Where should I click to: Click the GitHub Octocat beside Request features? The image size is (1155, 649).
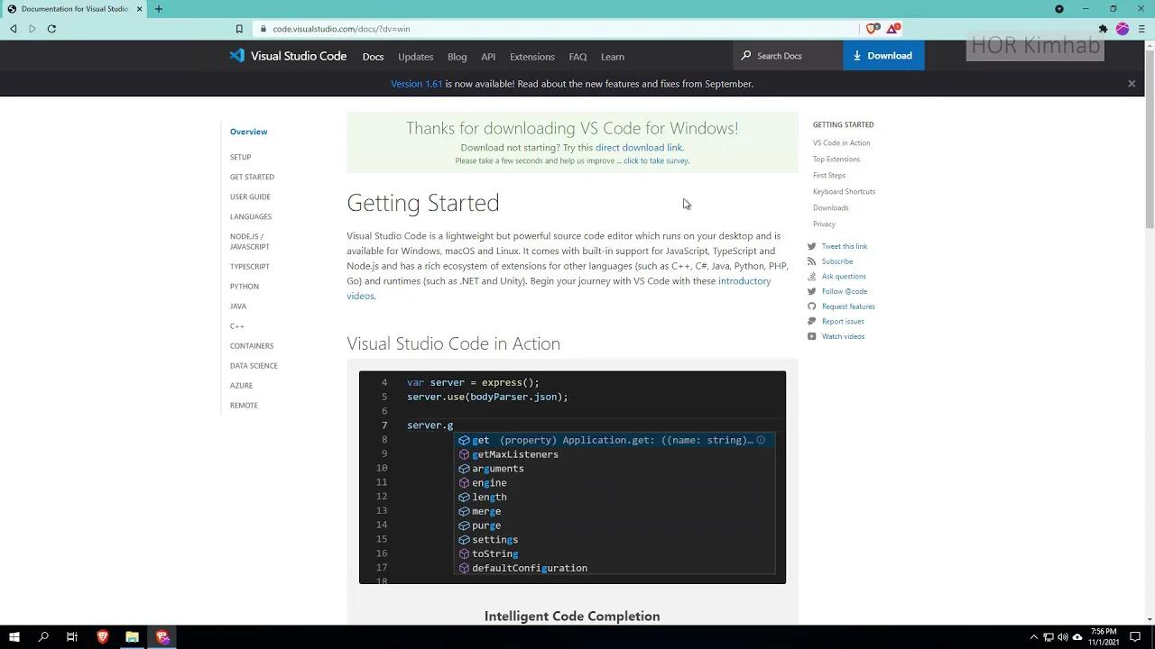pos(811,306)
